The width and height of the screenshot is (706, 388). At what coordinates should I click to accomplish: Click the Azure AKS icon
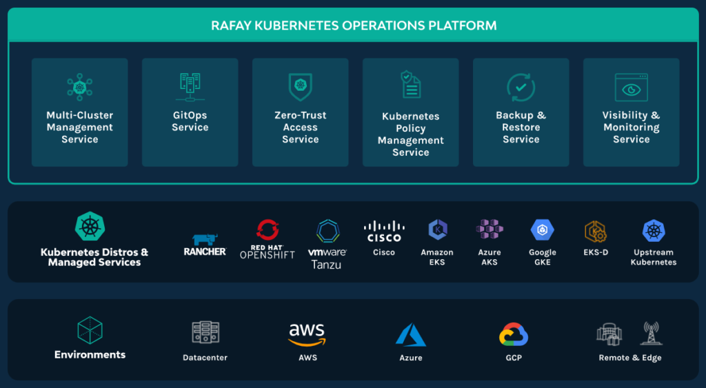click(x=490, y=229)
